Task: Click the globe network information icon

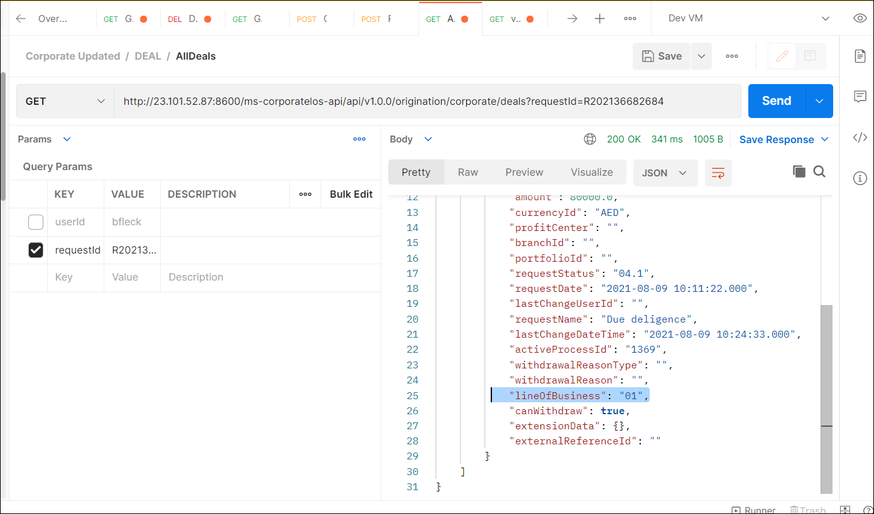Action: click(590, 139)
